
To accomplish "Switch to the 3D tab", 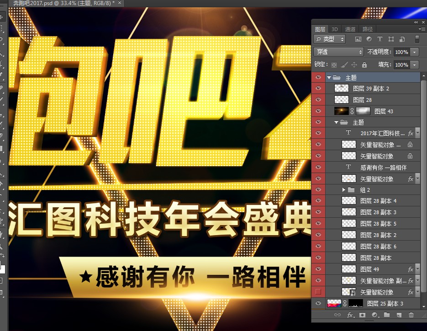I will 335,29.
